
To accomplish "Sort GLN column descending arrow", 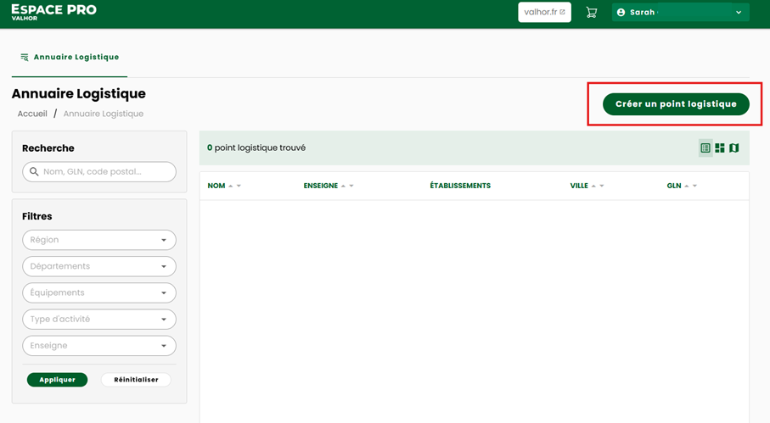I will pyautogui.click(x=694, y=186).
